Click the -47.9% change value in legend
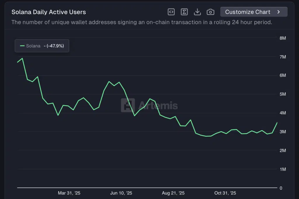 click(53, 46)
